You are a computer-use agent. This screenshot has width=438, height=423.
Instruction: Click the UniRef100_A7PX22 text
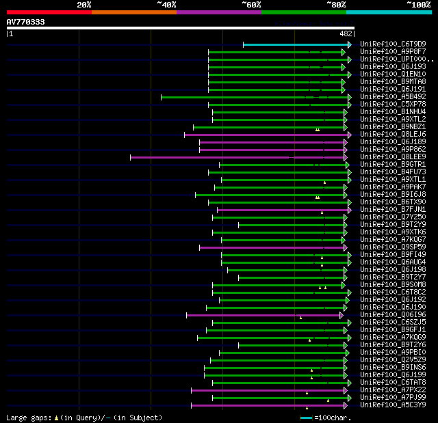[x=393, y=390]
